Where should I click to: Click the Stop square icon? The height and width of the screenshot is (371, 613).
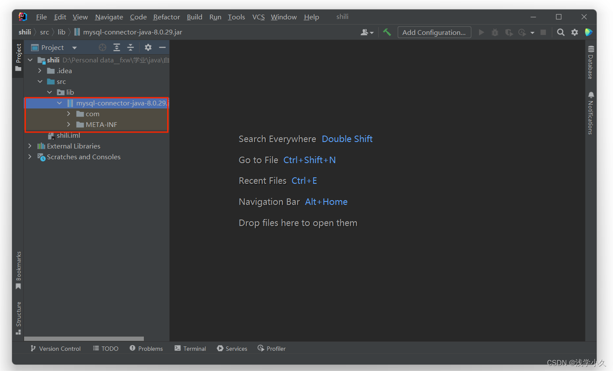coord(543,32)
